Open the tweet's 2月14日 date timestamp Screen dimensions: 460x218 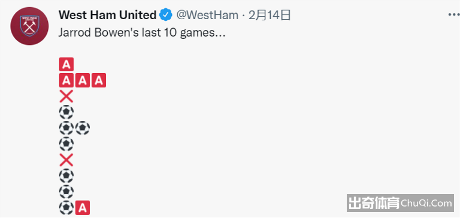[x=270, y=15]
